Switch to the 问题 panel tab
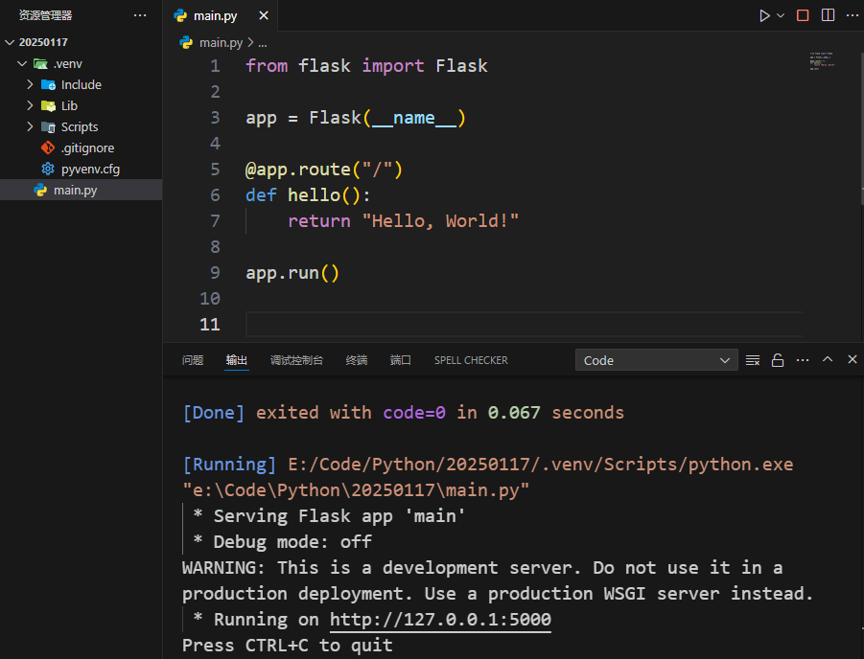The image size is (864, 659). pyautogui.click(x=193, y=360)
